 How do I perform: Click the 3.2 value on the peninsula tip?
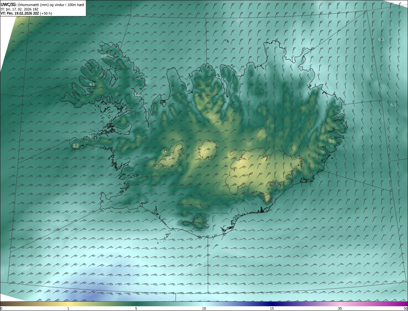76,146
